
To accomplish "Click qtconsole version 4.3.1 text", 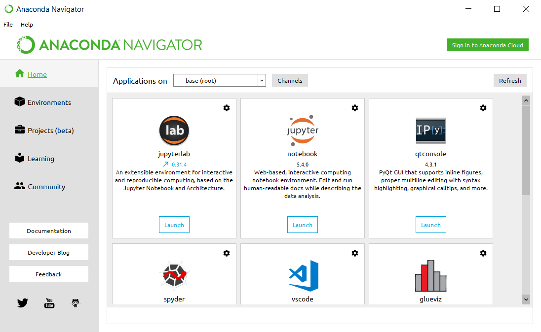I will point(430,165).
